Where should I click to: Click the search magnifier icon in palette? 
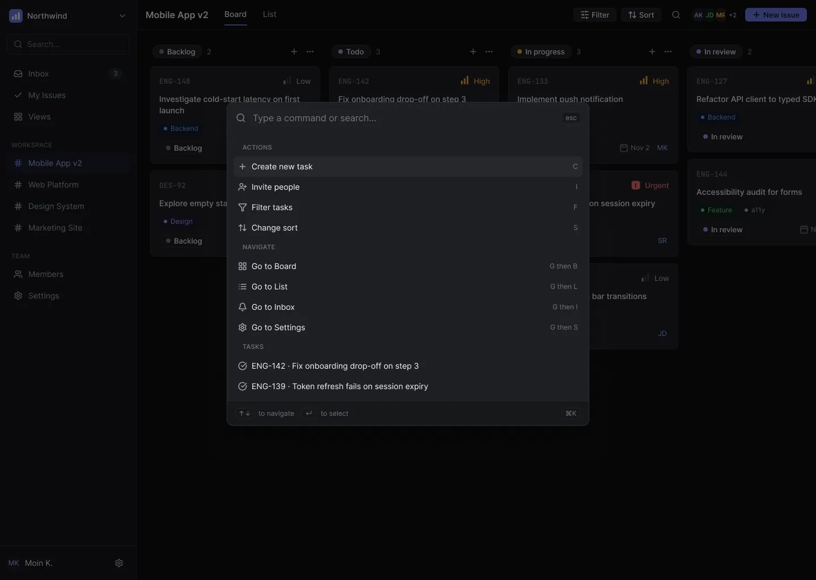tap(241, 118)
